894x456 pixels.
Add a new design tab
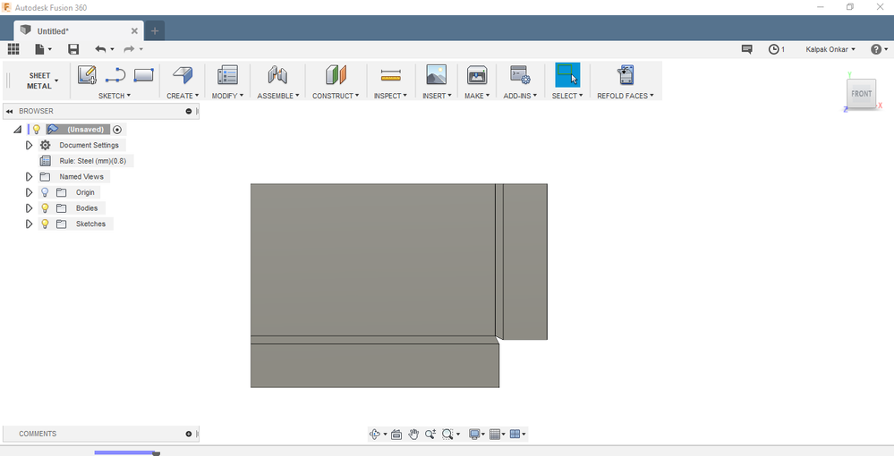[x=155, y=30]
